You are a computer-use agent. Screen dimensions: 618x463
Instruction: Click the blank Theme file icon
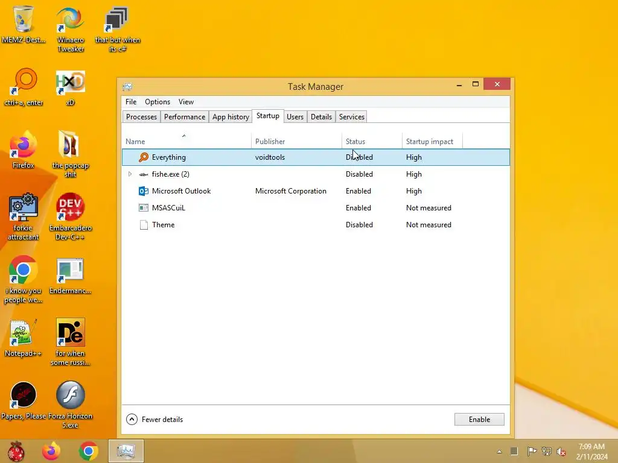click(144, 225)
